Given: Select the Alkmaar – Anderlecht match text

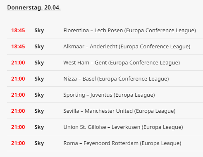Looking at the screenshot, I should coord(127,47).
